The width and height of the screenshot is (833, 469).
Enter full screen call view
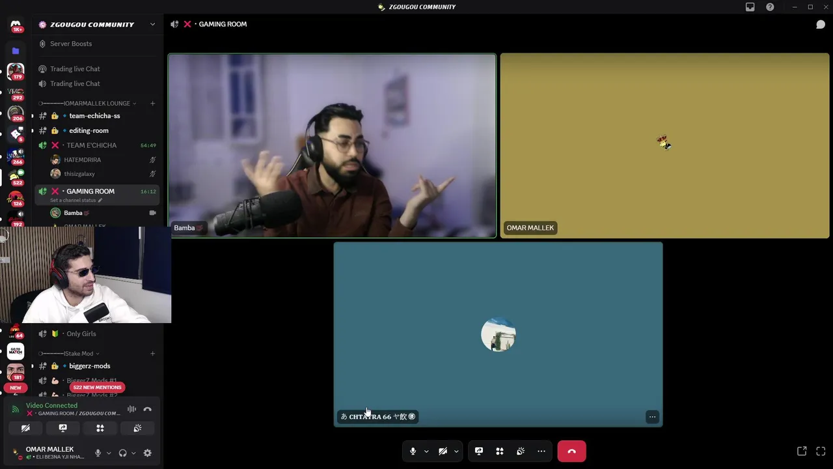point(821,451)
